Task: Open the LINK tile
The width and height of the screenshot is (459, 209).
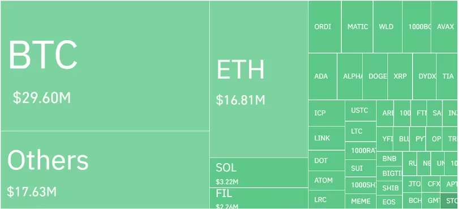Action: pos(327,138)
